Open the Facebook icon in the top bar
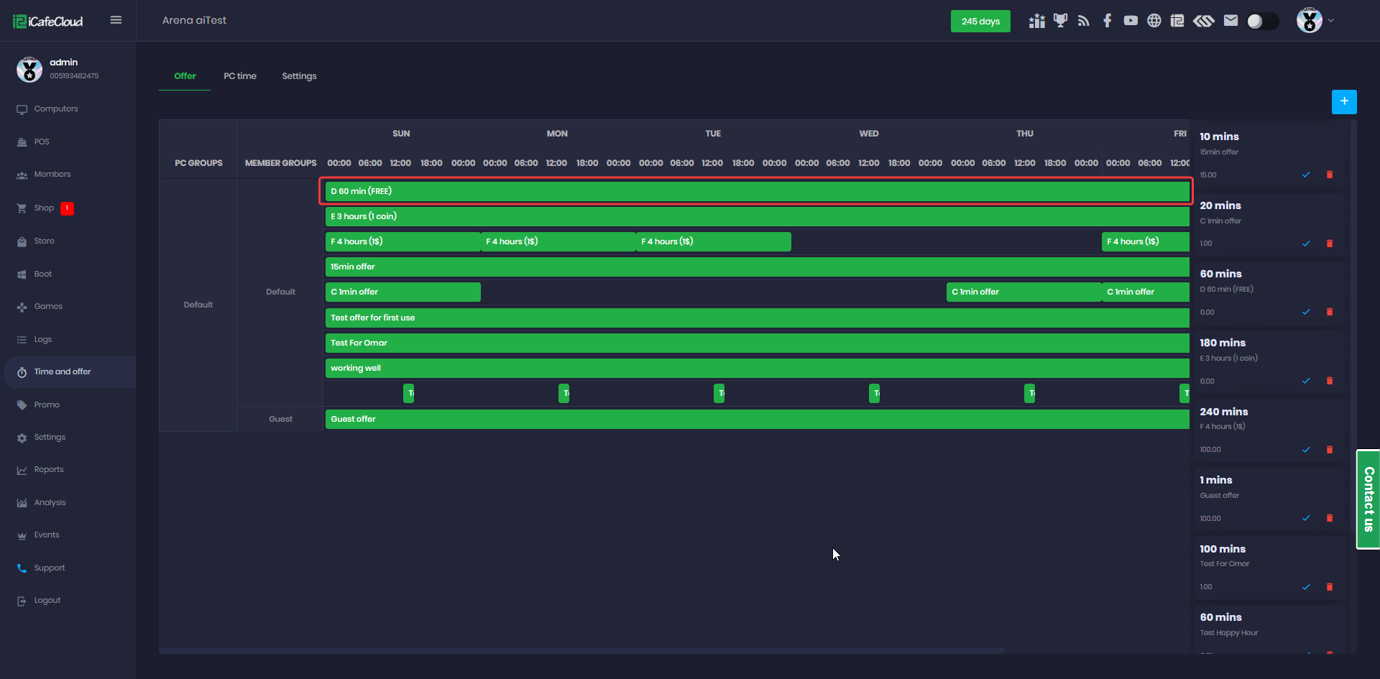 (x=1107, y=21)
